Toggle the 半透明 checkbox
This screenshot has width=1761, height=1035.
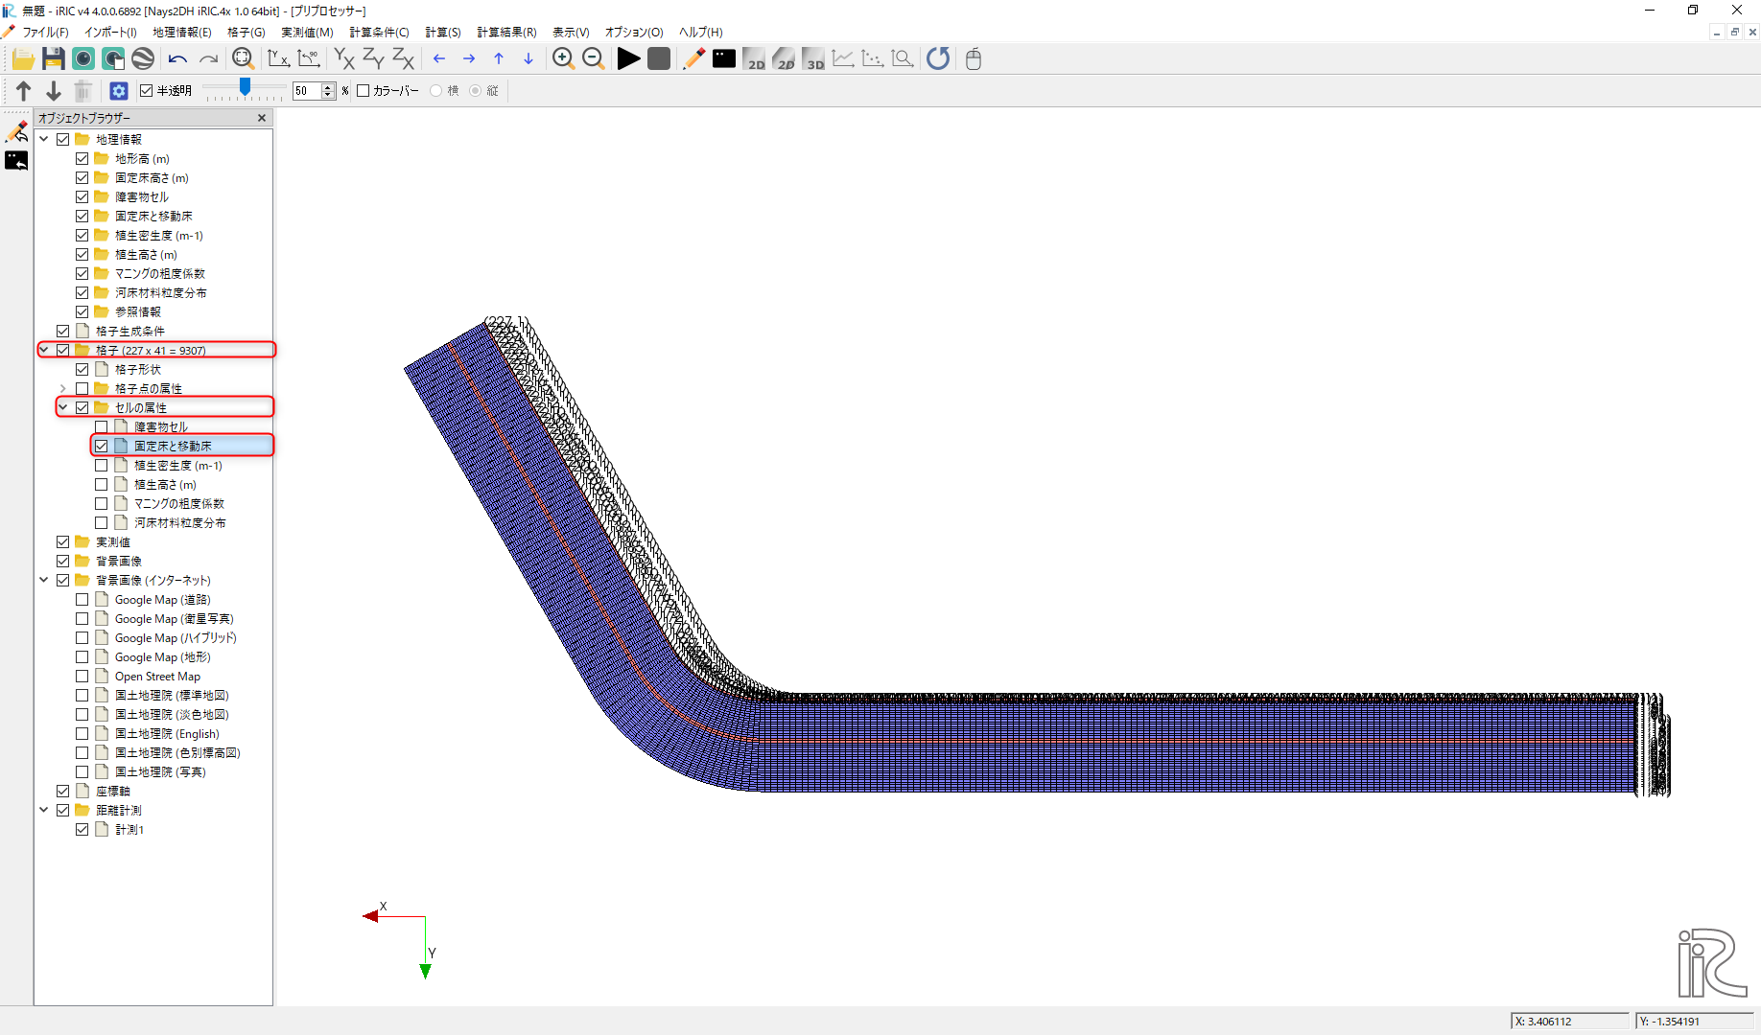tap(147, 91)
